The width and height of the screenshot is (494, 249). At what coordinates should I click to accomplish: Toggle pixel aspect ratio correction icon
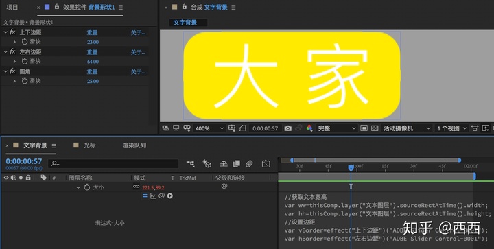click(x=475, y=128)
